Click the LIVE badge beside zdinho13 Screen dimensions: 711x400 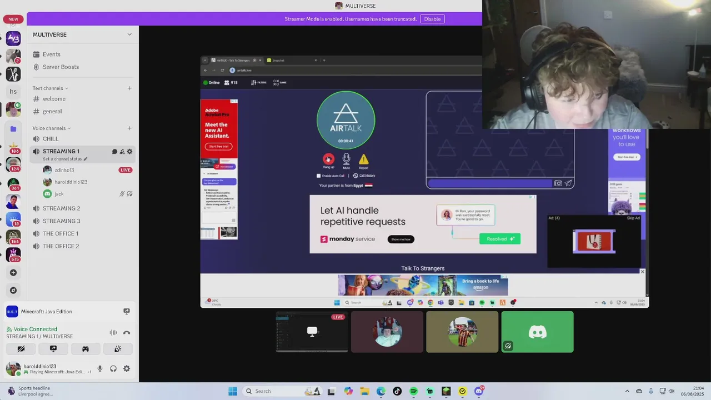coord(126,170)
